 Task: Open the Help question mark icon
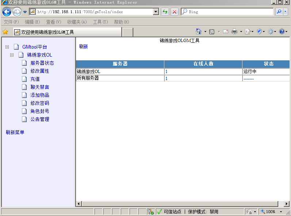pos(283,31)
